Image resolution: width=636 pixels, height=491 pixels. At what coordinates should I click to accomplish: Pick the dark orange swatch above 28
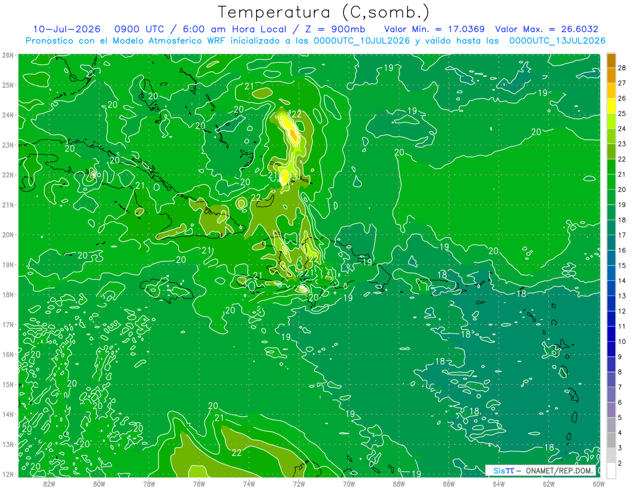612,60
